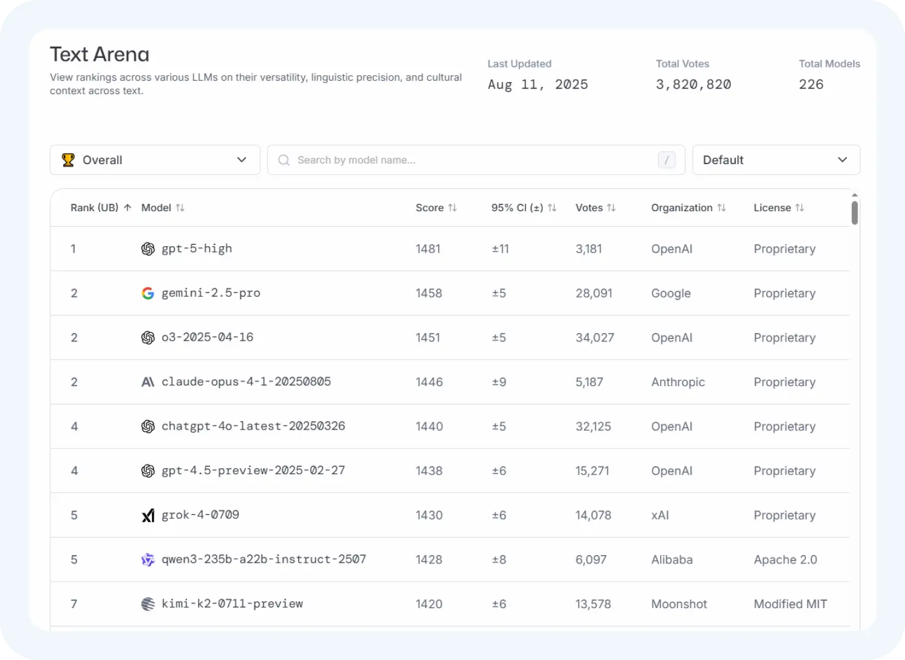The height and width of the screenshot is (660, 905).
Task: Click the OpenAI logo beside o3-2025-04-16
Action: pyautogui.click(x=148, y=338)
